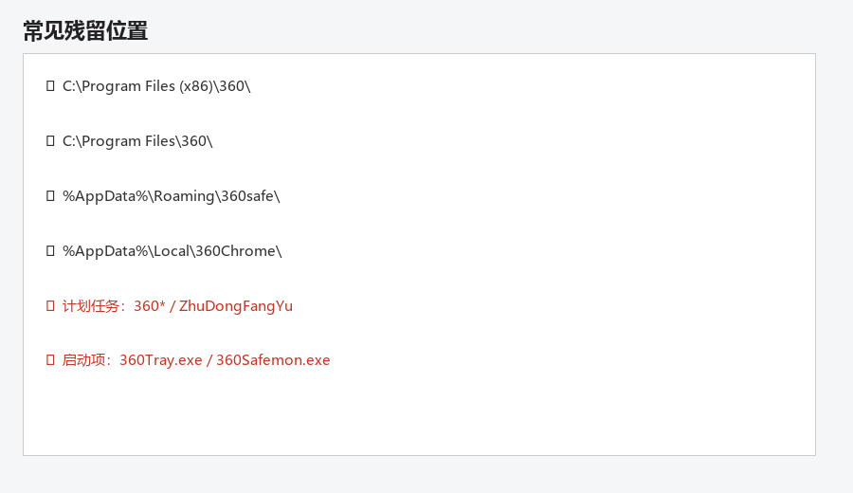Click the 计划任务:360* / ZhuDongFangYu line
The width and height of the screenshot is (853, 493).
pyautogui.click(x=177, y=306)
